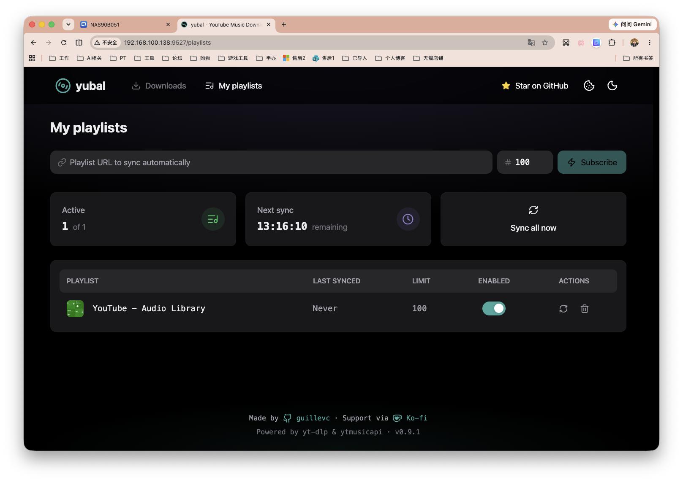Click the playlist icon in the Active card
Image resolution: width=683 pixels, height=482 pixels.
[x=213, y=219]
